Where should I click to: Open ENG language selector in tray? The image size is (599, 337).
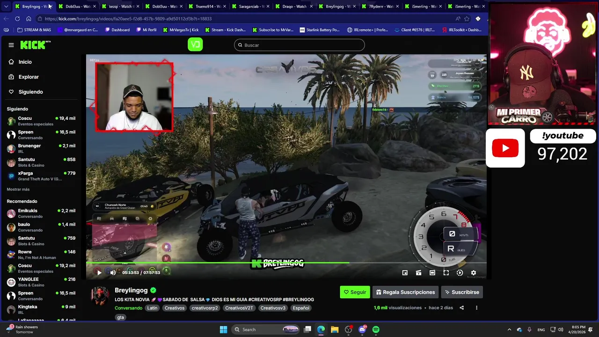(x=541, y=330)
